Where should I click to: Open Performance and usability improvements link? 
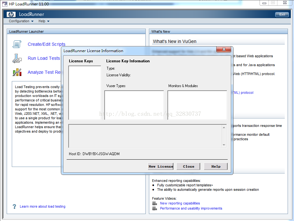click(x=191, y=208)
